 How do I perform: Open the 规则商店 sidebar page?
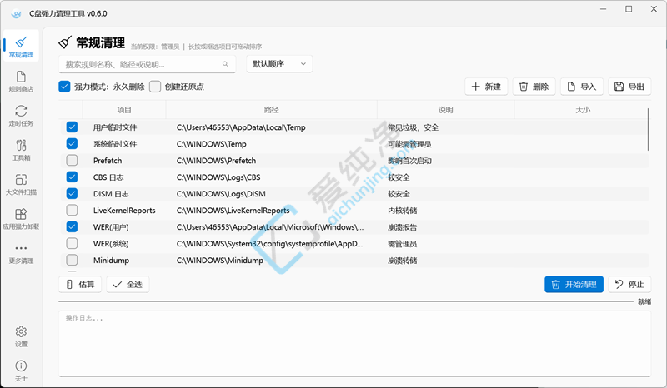point(21,81)
